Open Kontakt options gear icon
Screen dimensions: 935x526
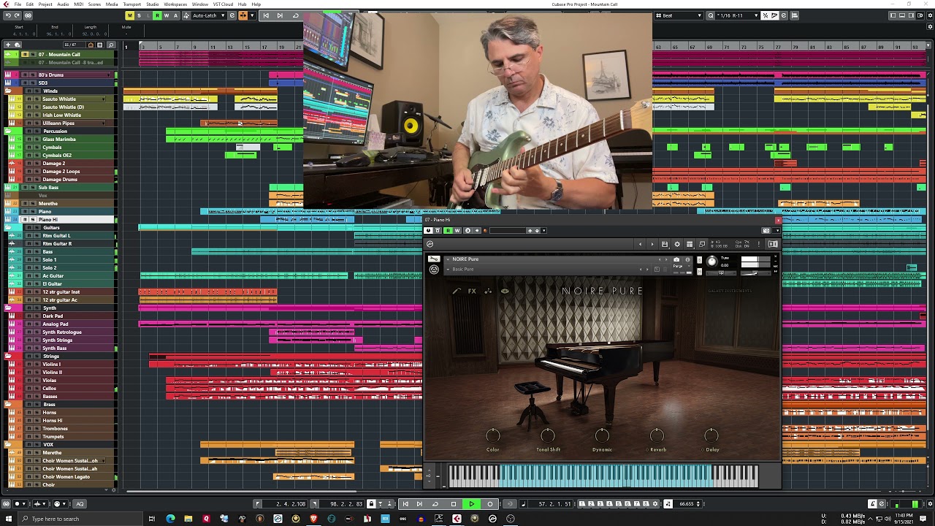click(677, 244)
